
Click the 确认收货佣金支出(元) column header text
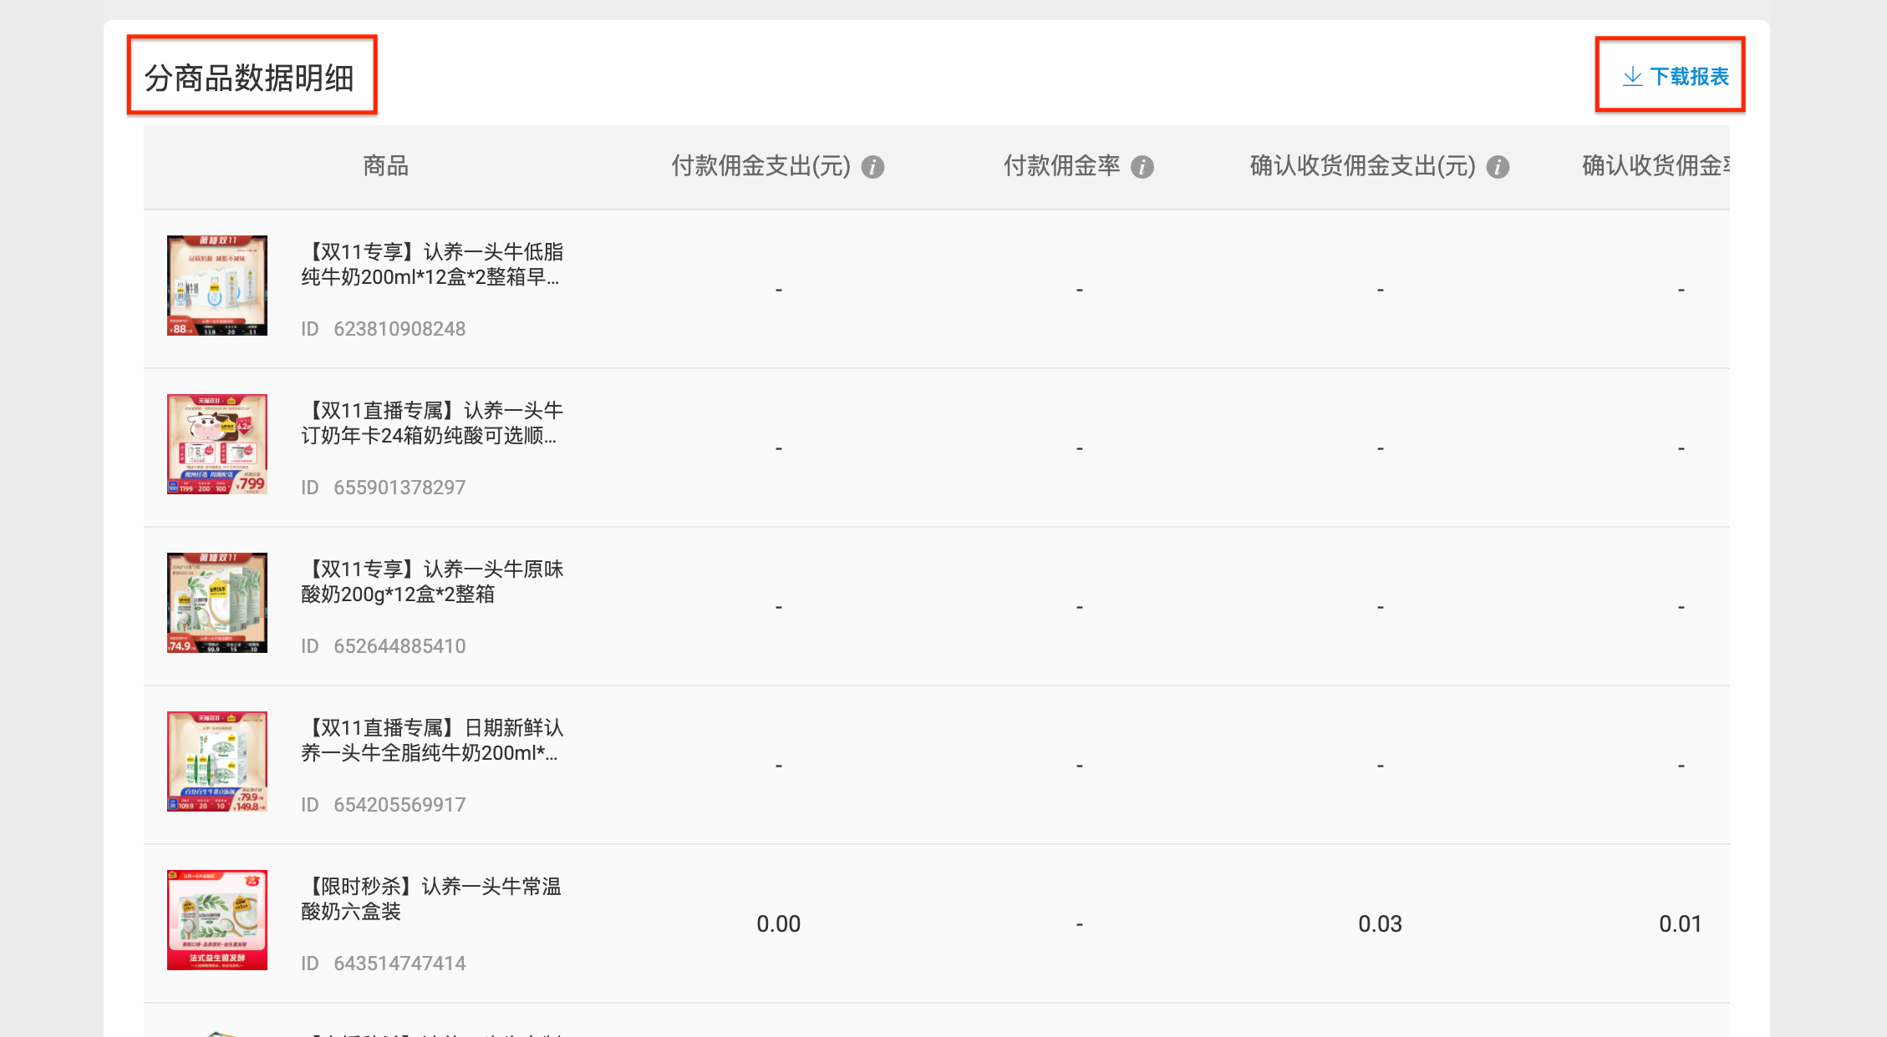click(x=1362, y=166)
